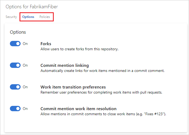
Task: Turn off Commit mention linking toggle
Action: click(x=15, y=65)
